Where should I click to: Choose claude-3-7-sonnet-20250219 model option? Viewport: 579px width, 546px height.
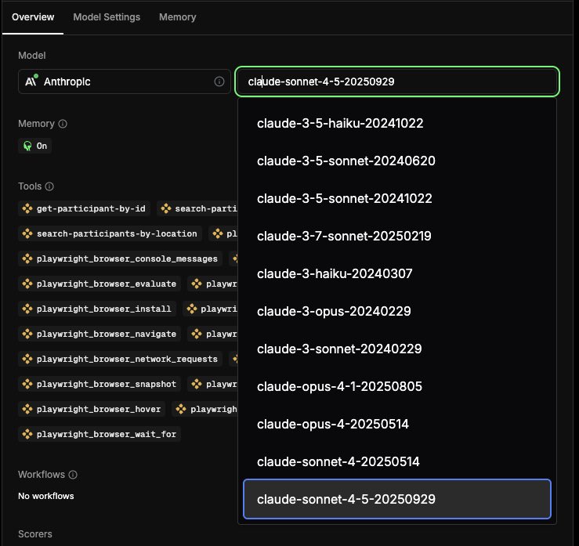click(344, 236)
